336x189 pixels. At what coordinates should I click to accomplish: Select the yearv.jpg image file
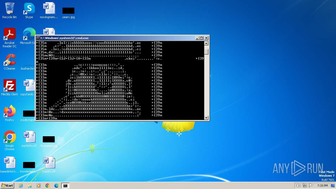pyautogui.click(x=69, y=13)
